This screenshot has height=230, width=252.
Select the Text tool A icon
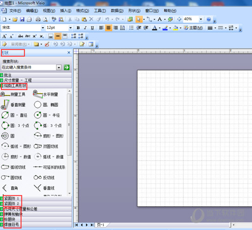pyautogui.click(x=160, y=19)
